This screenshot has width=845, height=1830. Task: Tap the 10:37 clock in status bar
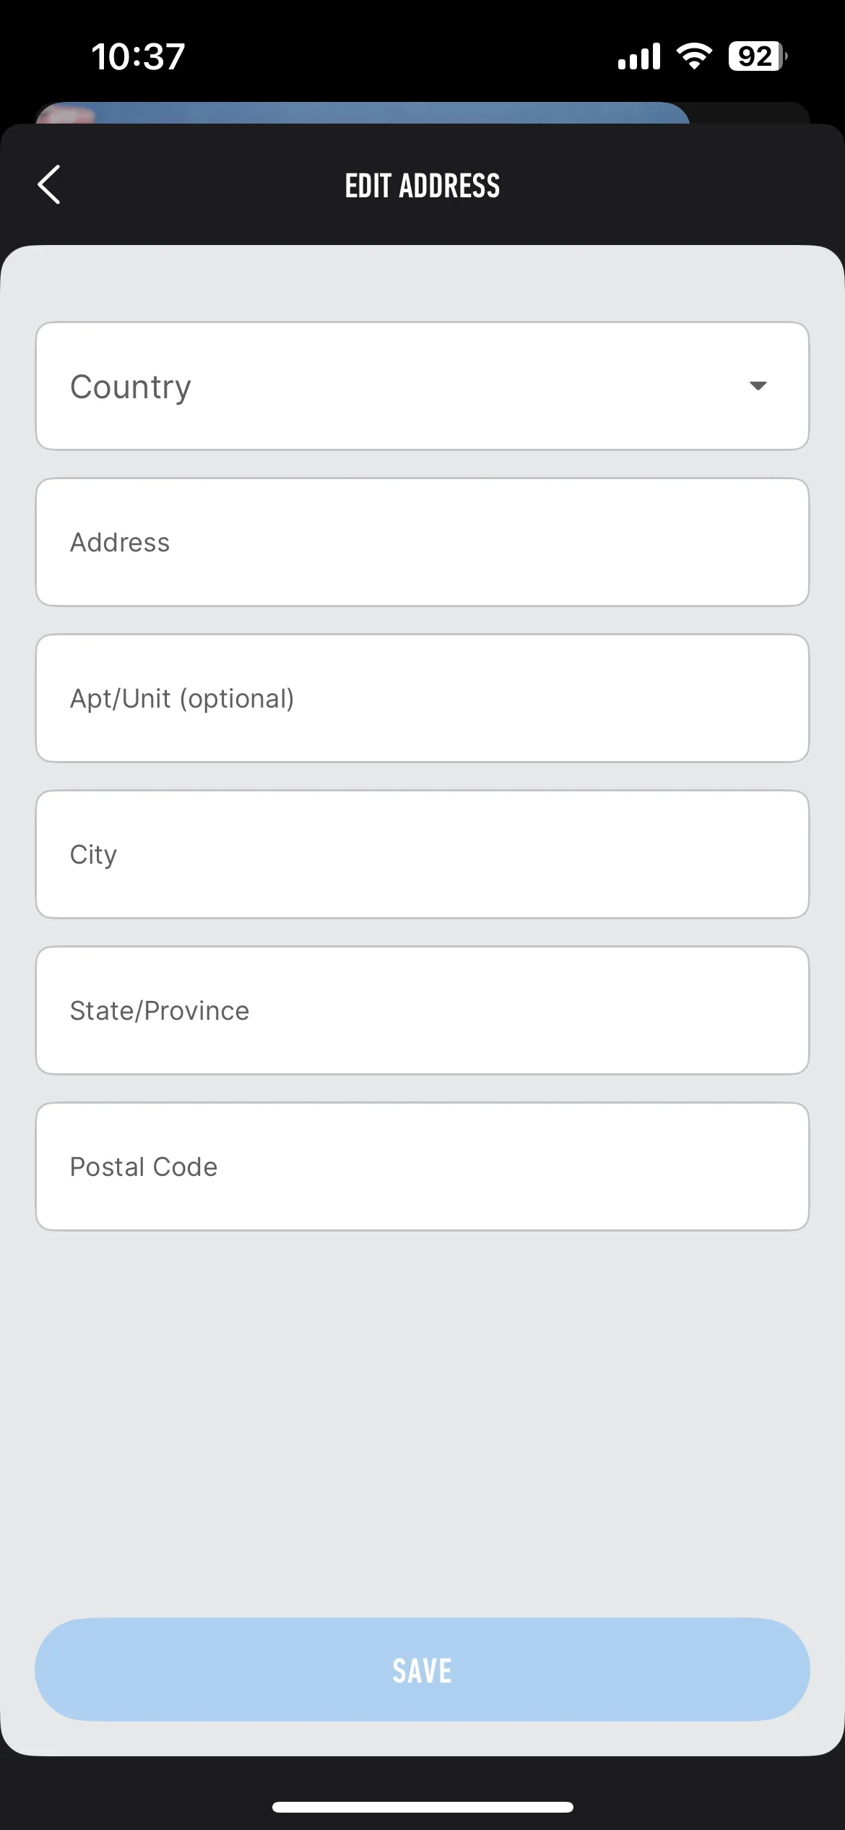138,56
